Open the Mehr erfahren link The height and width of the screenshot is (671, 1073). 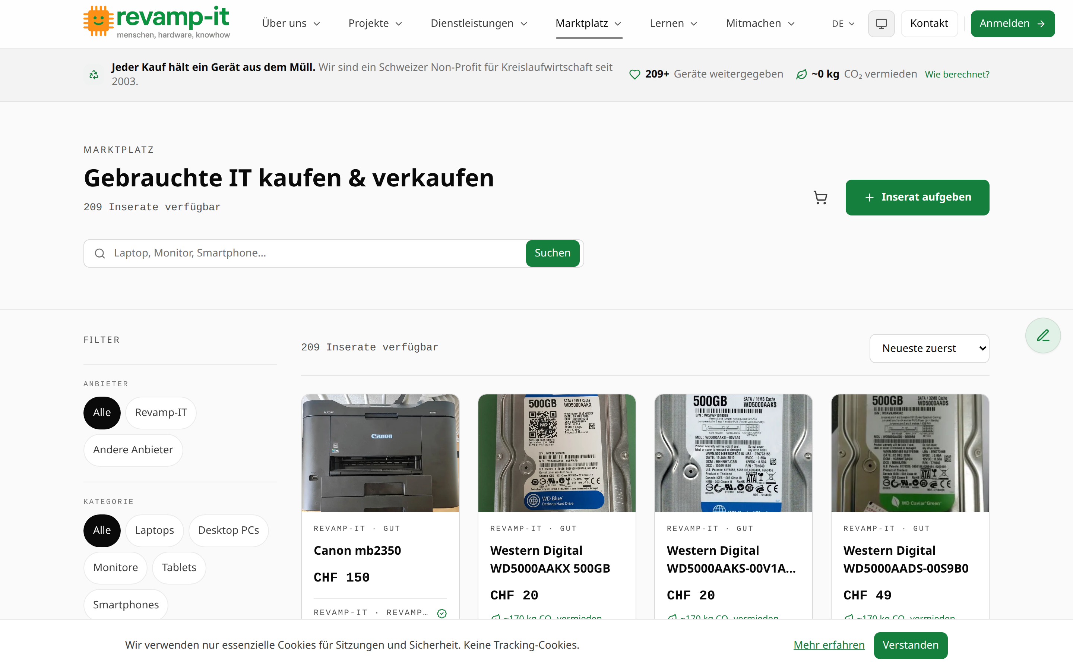coord(829,645)
